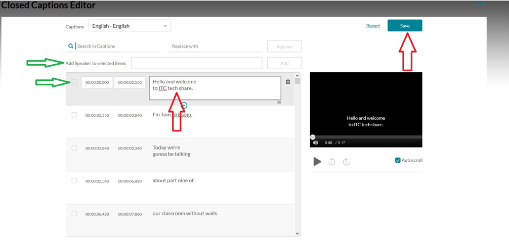Click the Add speaker button
509x250 pixels.
tap(284, 63)
